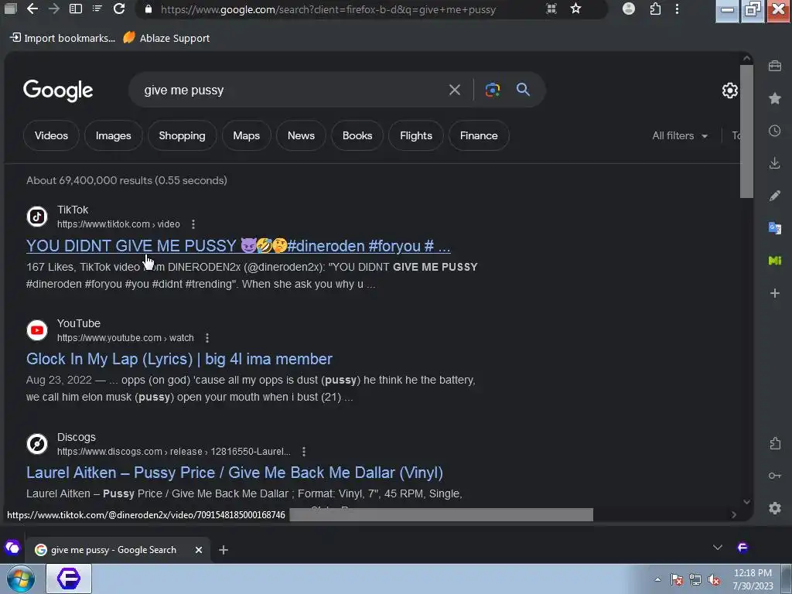
Task: Select the Books filter tab
Action: pos(357,135)
